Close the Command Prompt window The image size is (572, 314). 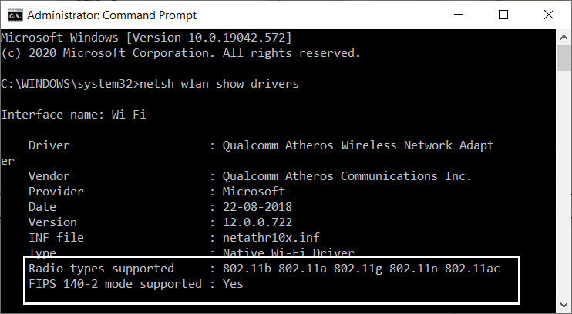(x=548, y=15)
